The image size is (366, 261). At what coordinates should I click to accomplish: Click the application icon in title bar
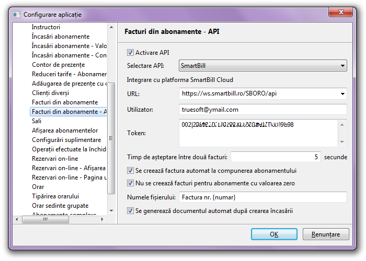tap(17, 15)
